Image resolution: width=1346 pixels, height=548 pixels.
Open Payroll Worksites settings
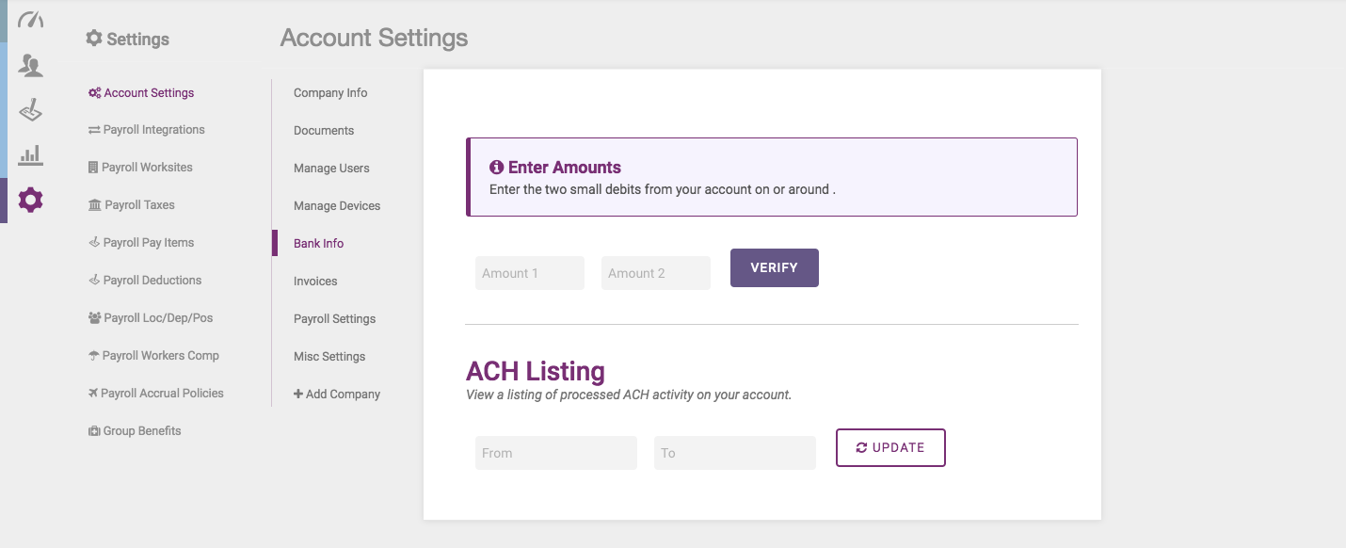(140, 168)
